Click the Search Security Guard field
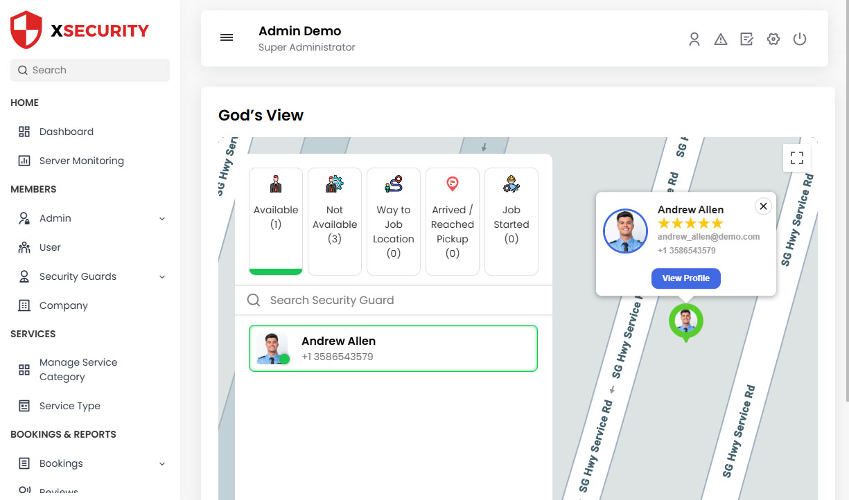Screen dimensions: 849x500 [394, 300]
